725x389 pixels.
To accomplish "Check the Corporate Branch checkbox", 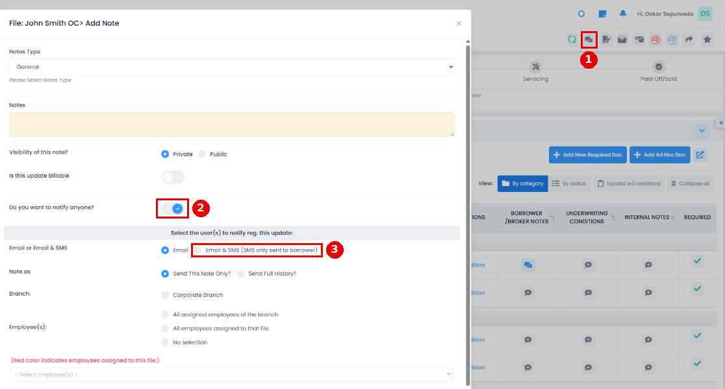I will tap(165, 295).
